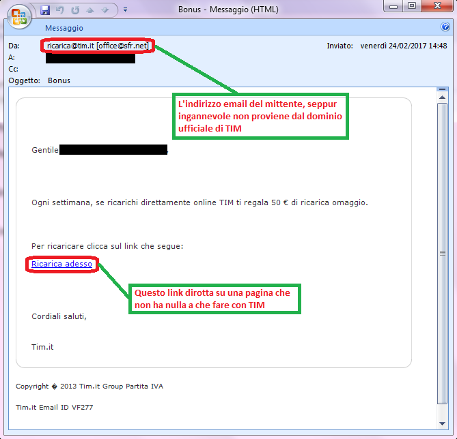Click message scrollbar down arrow
The image size is (457, 439).
point(442,423)
